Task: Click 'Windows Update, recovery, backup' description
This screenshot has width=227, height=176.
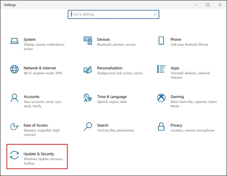Action: point(43,161)
